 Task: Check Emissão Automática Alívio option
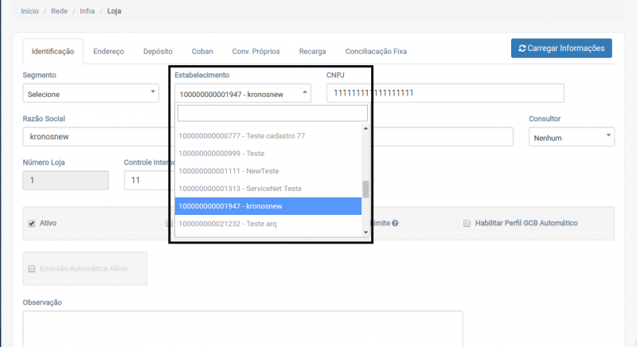tap(32, 269)
